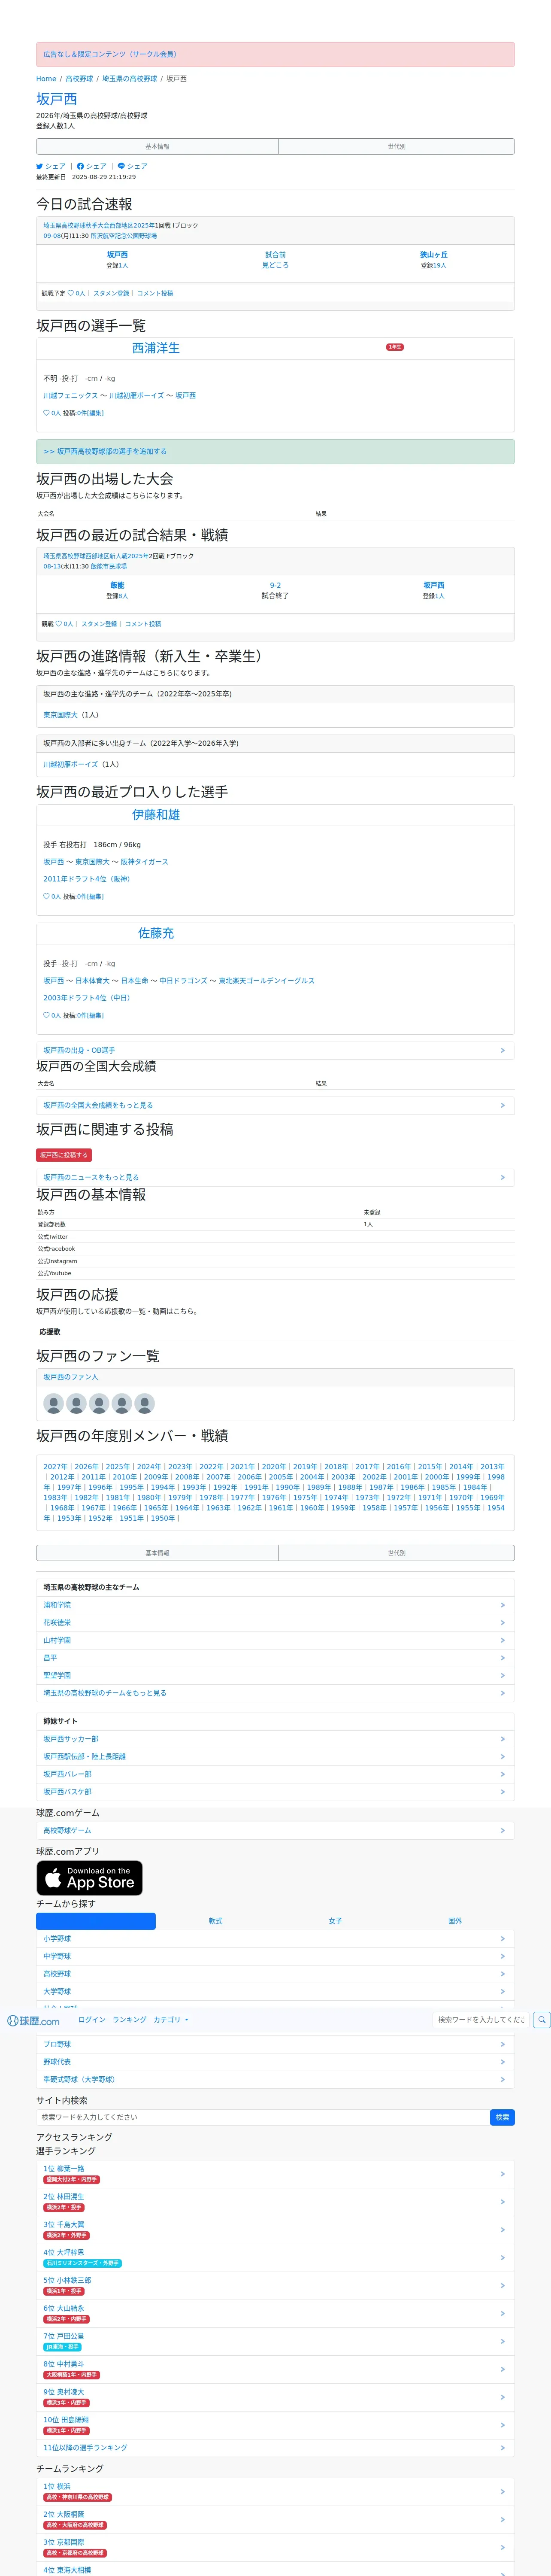Open 坂戸西サッカー部 sister site row

[x=275, y=1739]
